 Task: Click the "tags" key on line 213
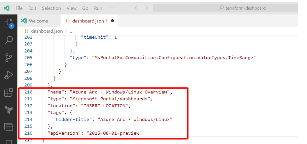click(56, 112)
